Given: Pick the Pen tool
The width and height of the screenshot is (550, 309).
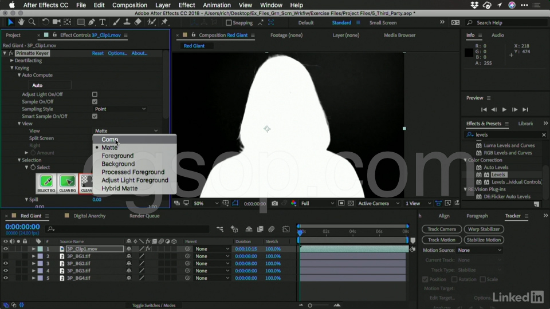Looking at the screenshot, I should 92,22.
